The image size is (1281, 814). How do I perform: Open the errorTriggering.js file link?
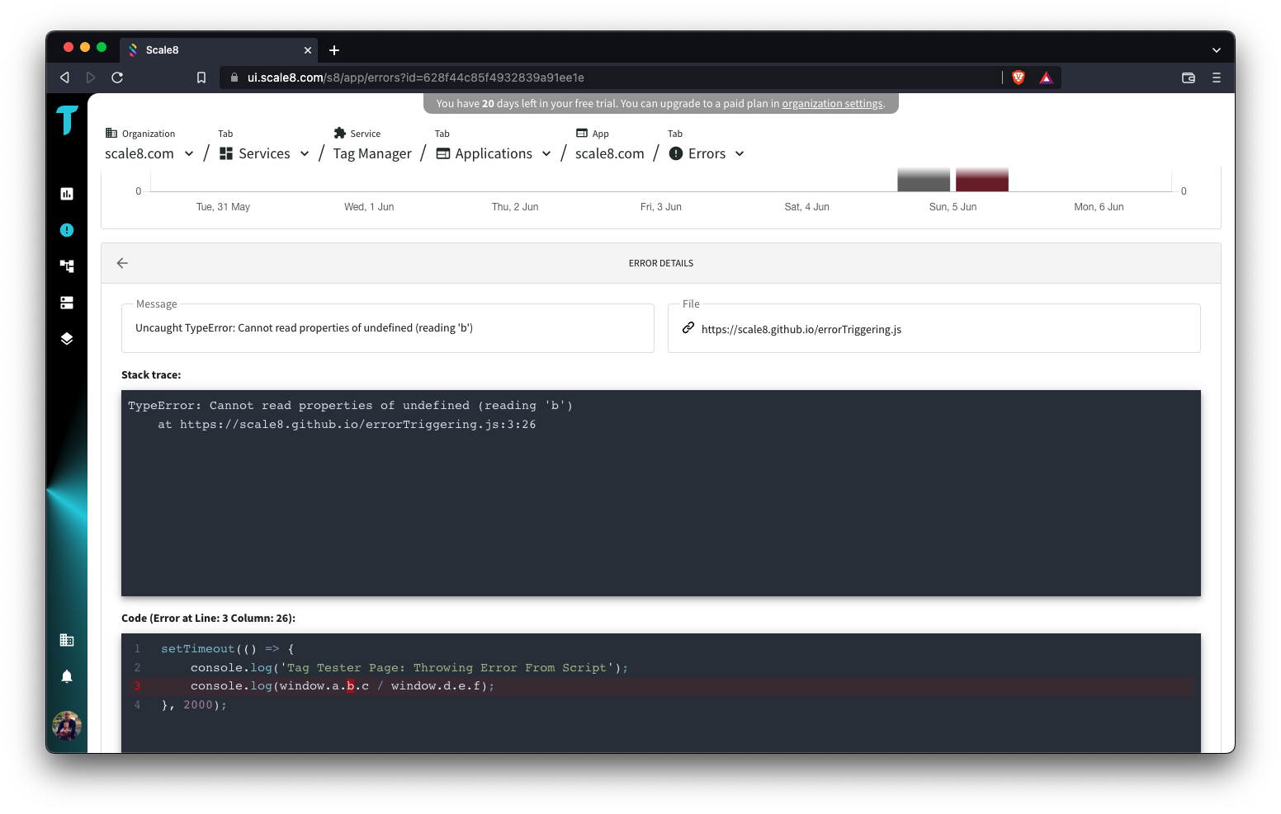click(x=801, y=329)
